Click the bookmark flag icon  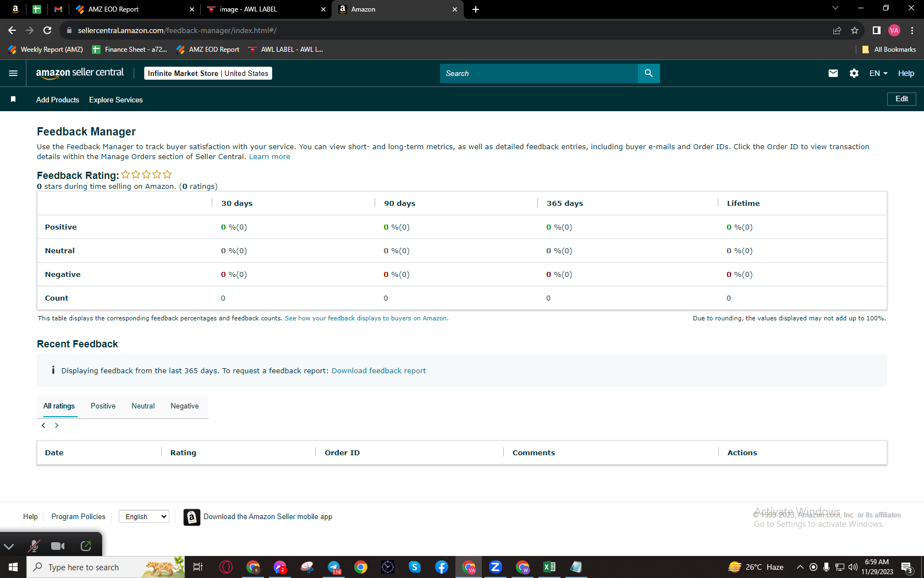tap(13, 99)
